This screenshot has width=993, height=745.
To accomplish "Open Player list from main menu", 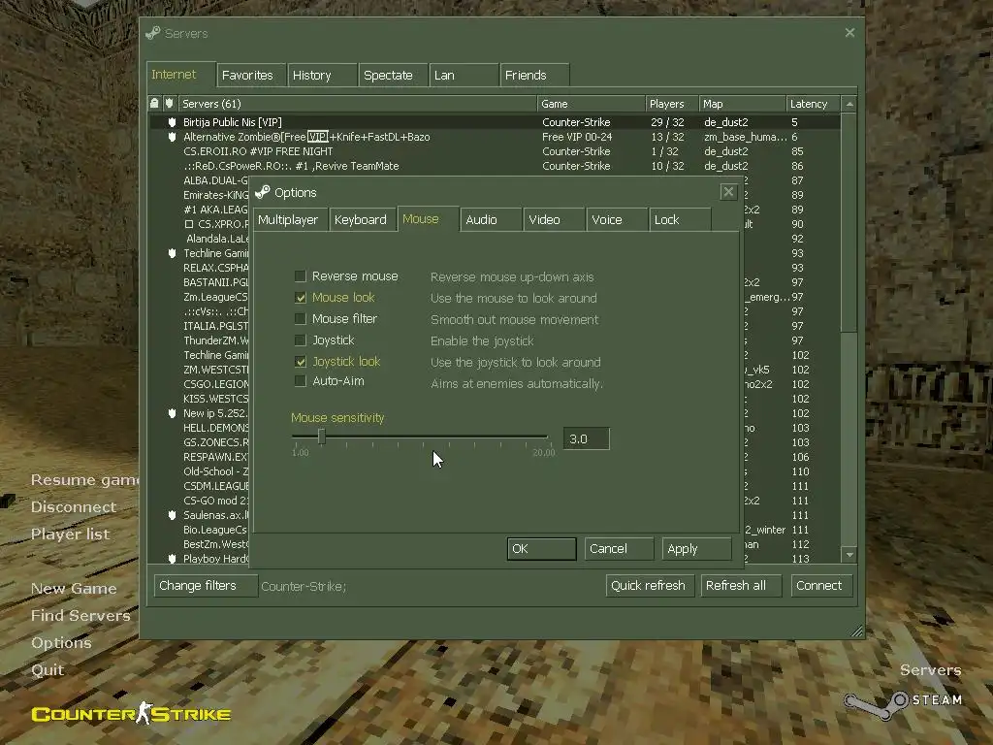I will tap(70, 534).
